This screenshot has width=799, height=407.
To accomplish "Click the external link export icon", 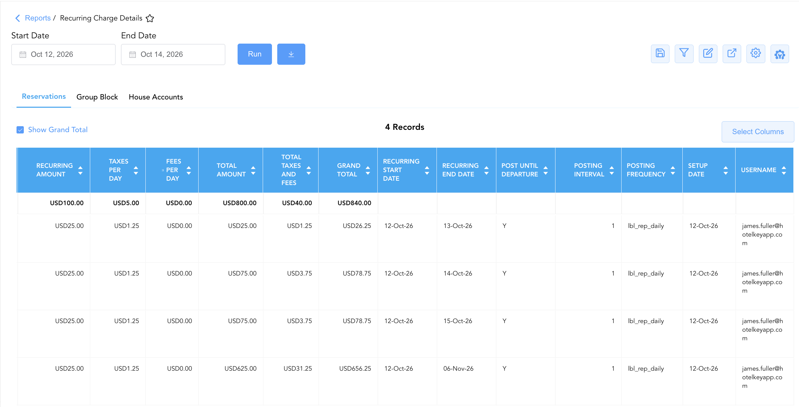I will coord(732,54).
